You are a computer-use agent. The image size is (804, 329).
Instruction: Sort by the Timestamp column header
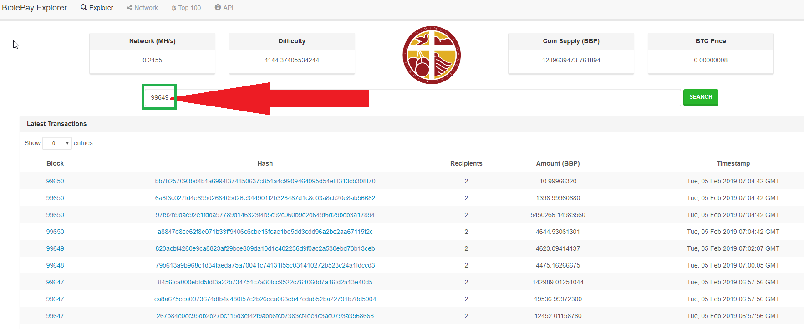[x=733, y=163]
